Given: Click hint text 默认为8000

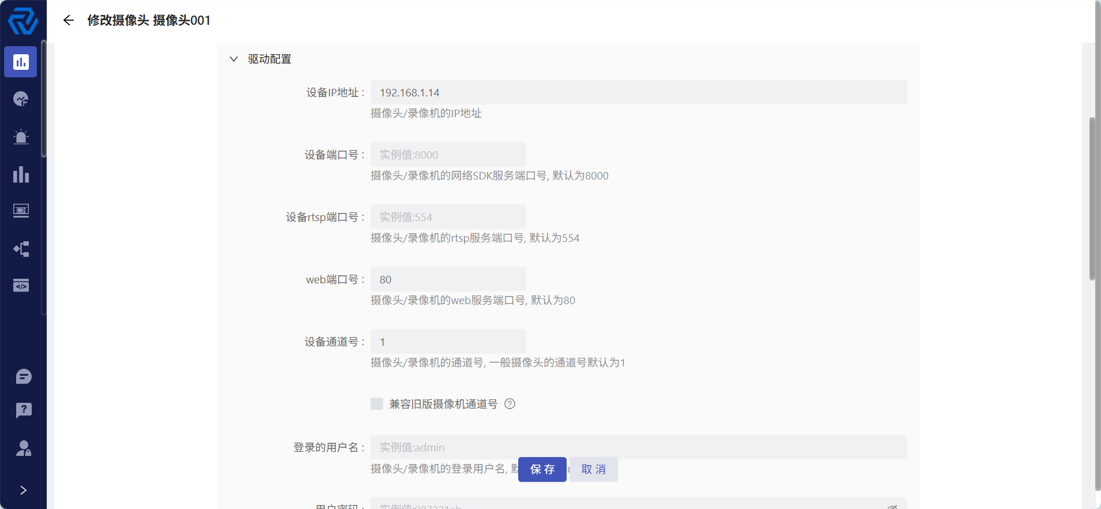Looking at the screenshot, I should pos(581,175).
